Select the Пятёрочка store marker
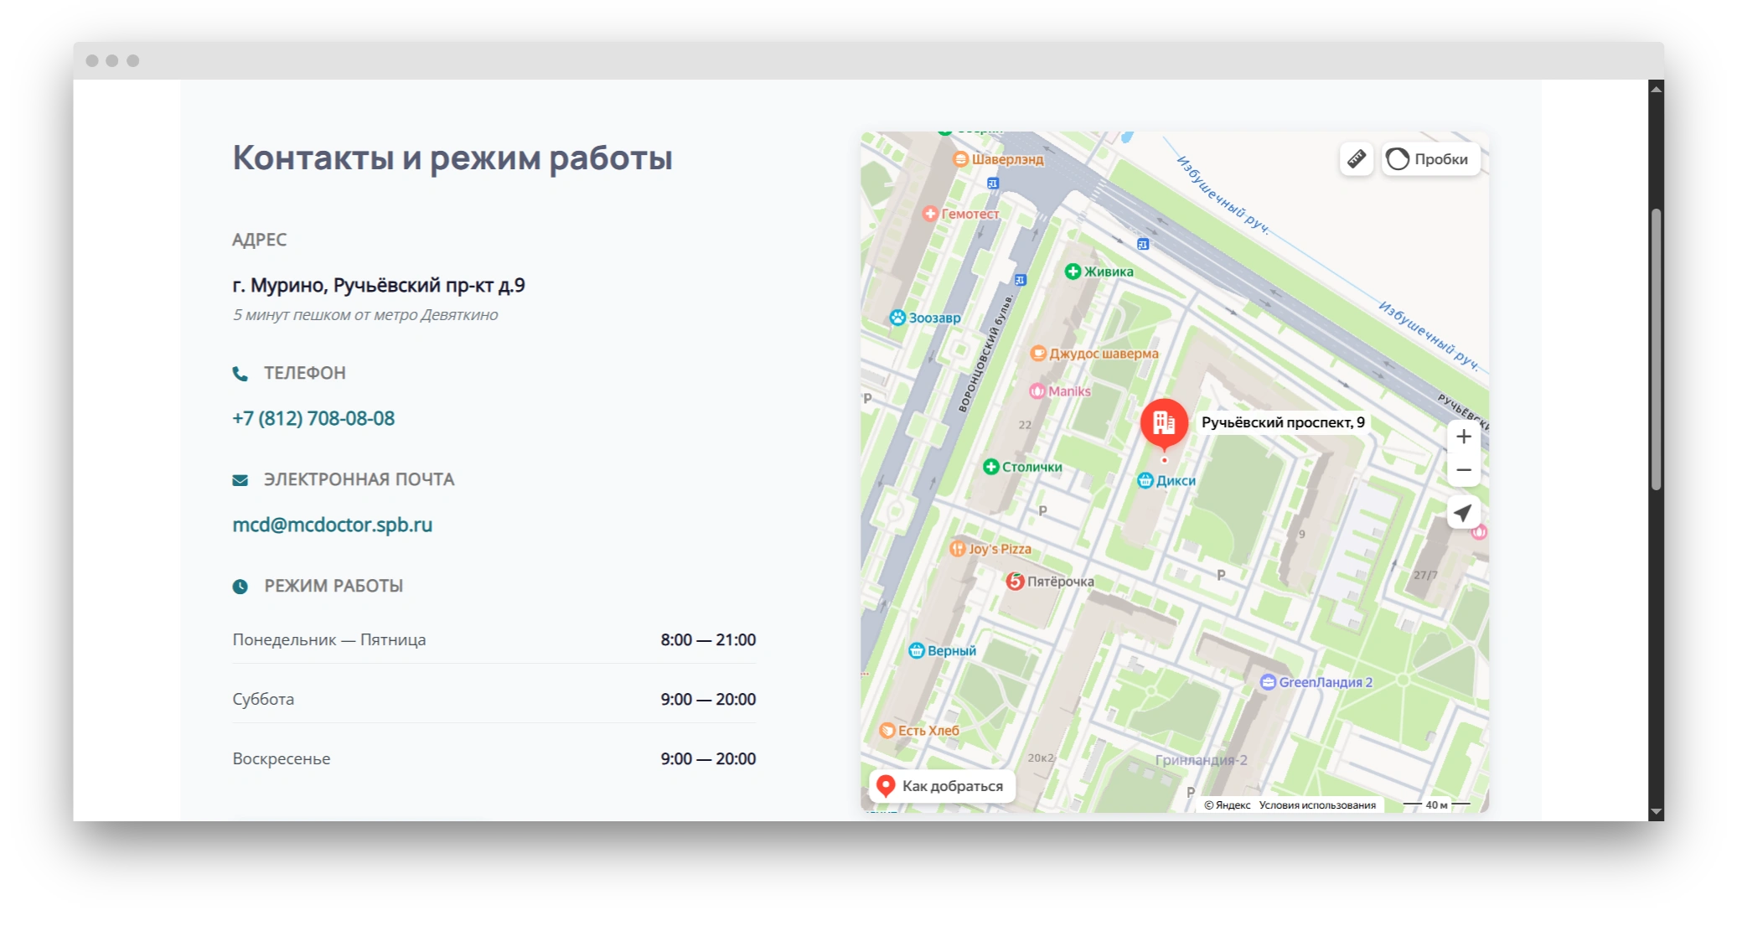 click(x=1050, y=581)
